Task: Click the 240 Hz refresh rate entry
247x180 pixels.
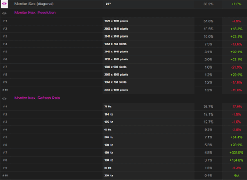Action: (109, 137)
